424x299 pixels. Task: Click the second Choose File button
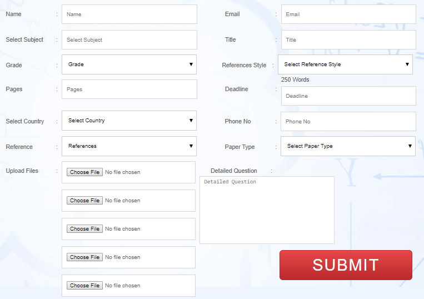(x=84, y=201)
